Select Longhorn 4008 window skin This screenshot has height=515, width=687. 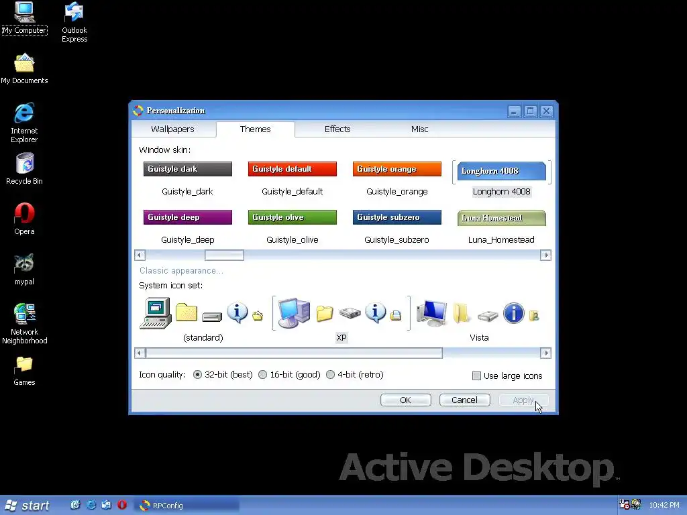[502, 180]
